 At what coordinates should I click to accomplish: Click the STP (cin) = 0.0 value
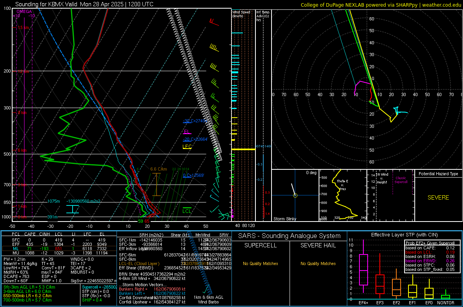pos(95,291)
